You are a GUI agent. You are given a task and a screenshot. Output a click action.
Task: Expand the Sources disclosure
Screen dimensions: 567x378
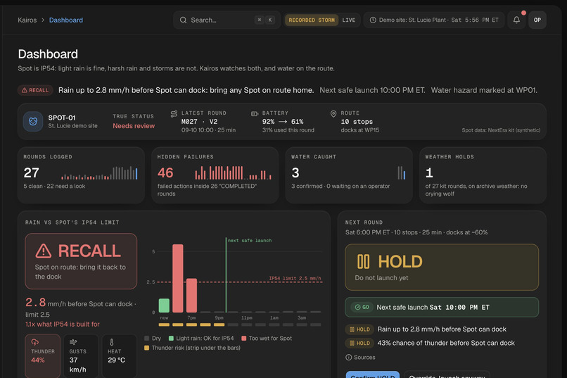pos(360,358)
